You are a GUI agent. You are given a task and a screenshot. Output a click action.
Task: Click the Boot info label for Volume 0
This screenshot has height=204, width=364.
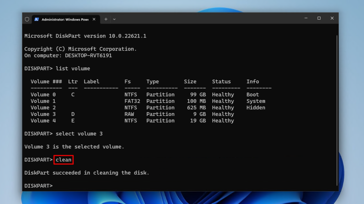[252, 94]
